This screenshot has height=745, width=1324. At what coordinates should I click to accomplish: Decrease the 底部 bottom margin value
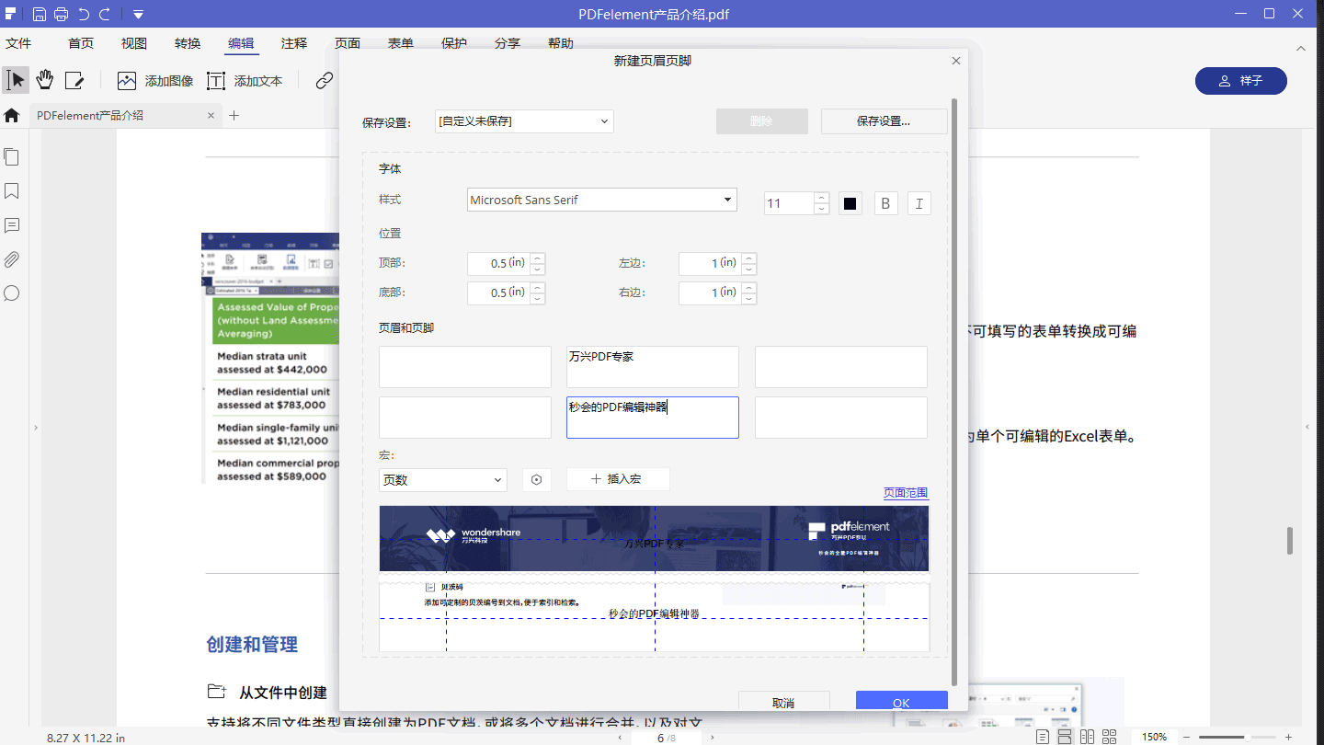538,299
